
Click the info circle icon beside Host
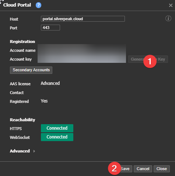(x=168, y=18)
